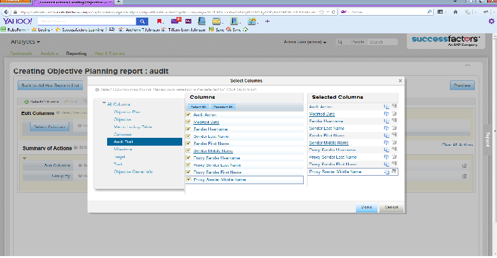Open the Dashboards tab
Screen dimensions: 497x258
click(21, 54)
